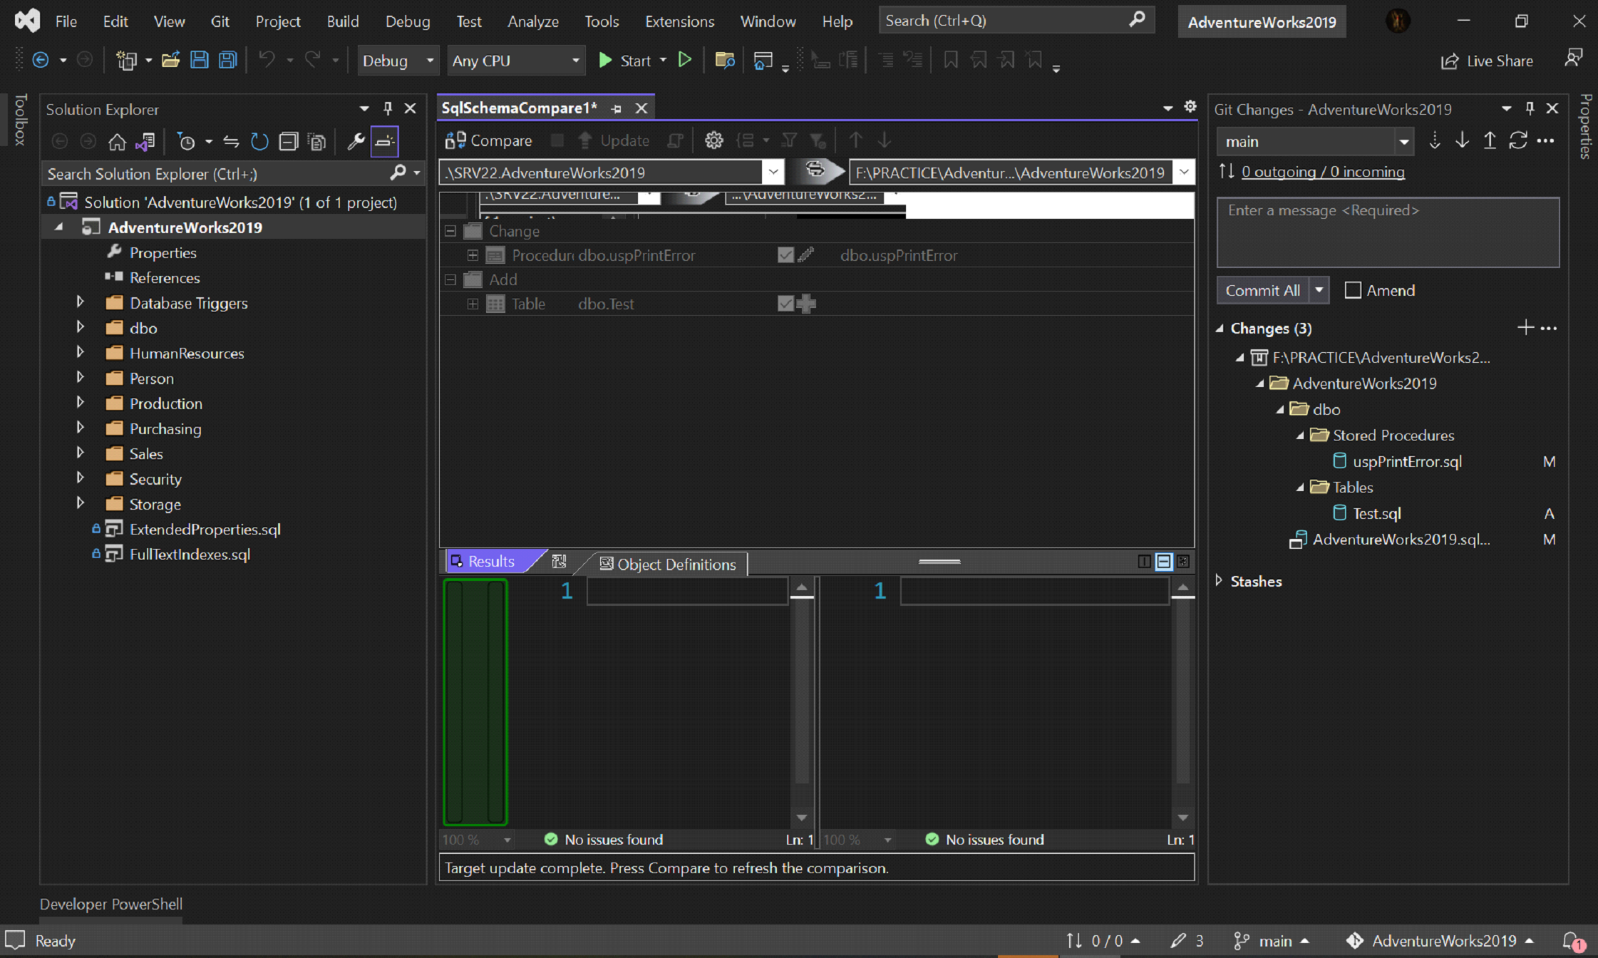Screen dimensions: 1598x958
Task: Click the Commit All button
Action: [x=1262, y=290]
